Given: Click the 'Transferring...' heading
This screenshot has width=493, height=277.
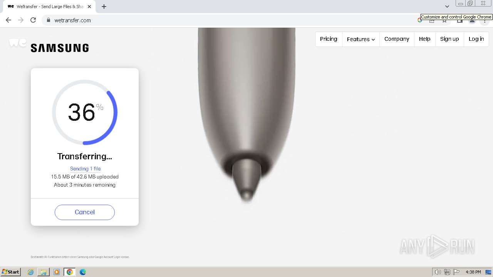Looking at the screenshot, I should [x=85, y=156].
